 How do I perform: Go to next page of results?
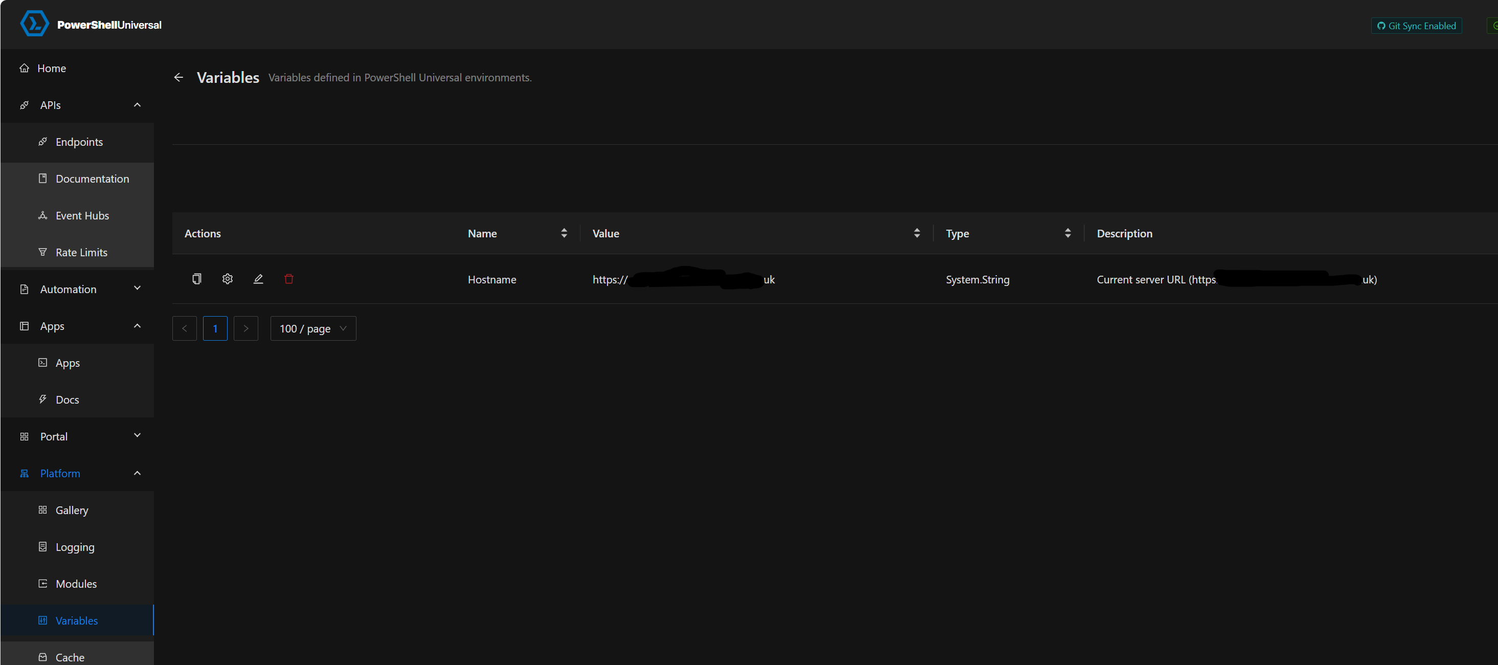coord(246,329)
